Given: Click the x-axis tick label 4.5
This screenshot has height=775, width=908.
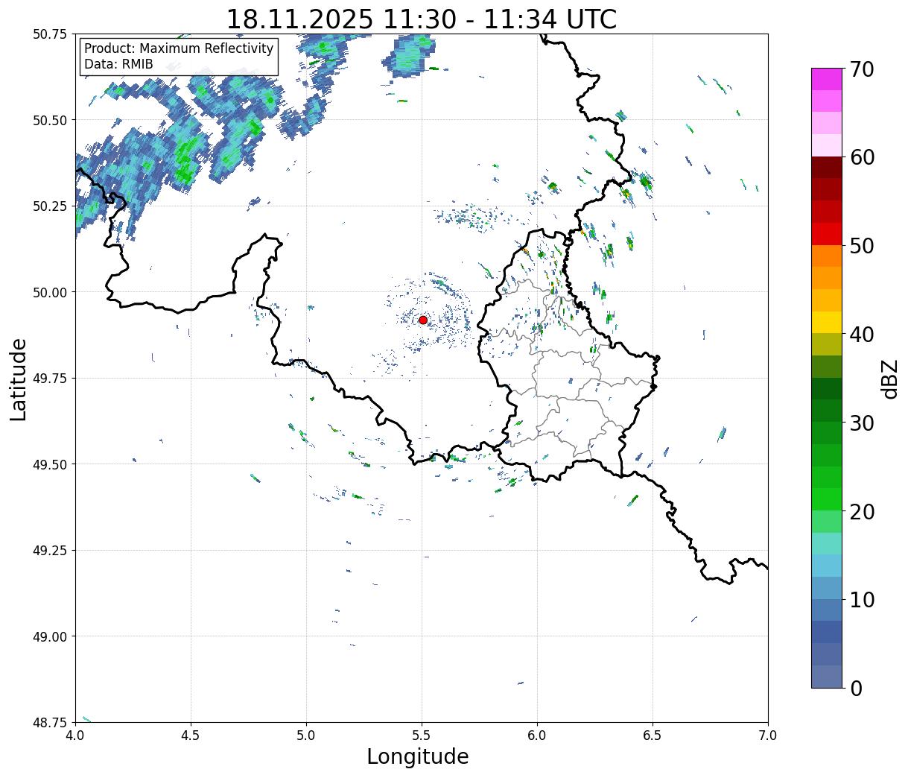Looking at the screenshot, I should click(191, 735).
